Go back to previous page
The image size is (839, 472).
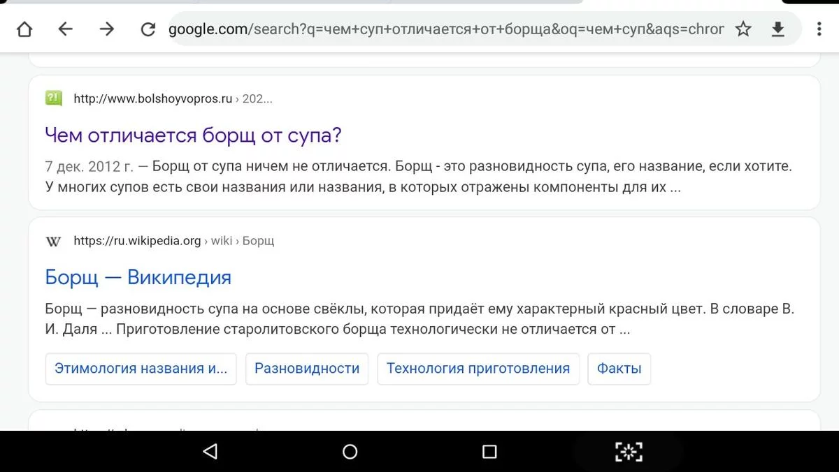(65, 29)
